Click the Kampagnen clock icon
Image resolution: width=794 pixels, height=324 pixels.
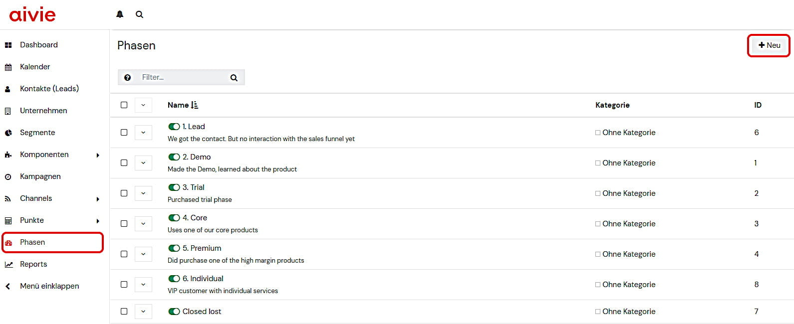coord(8,176)
